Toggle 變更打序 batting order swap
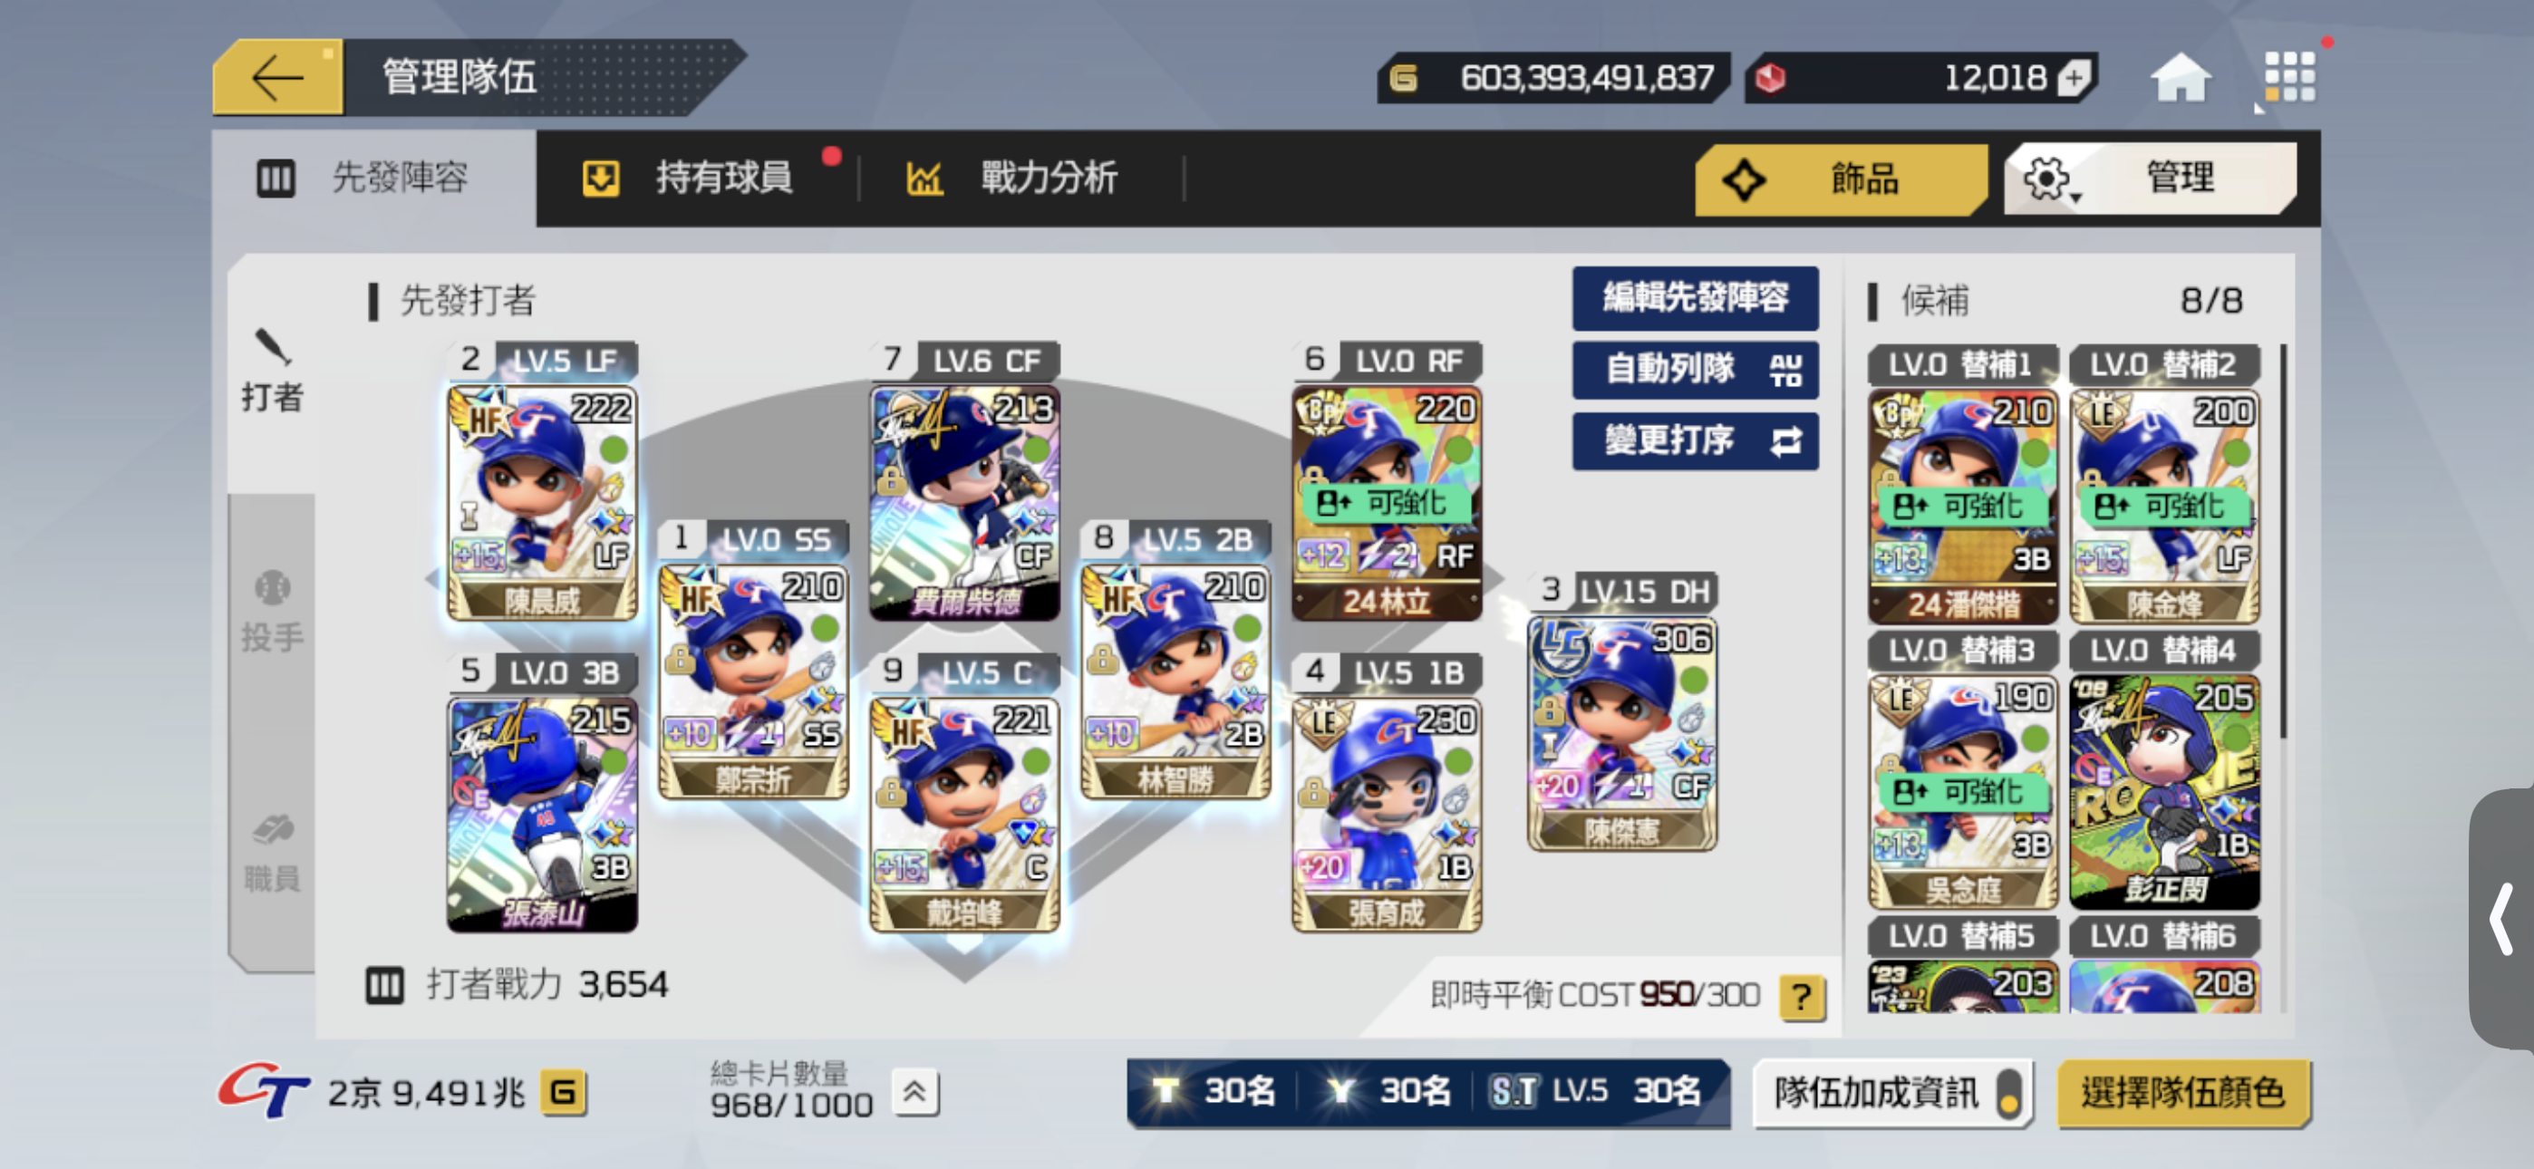2534x1169 pixels. [1694, 440]
